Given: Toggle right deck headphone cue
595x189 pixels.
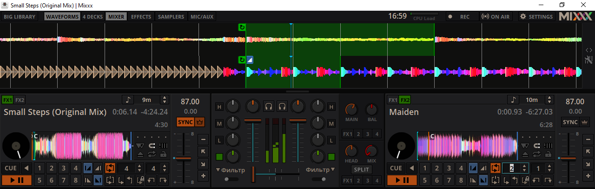Looking at the screenshot, I should point(282,107).
